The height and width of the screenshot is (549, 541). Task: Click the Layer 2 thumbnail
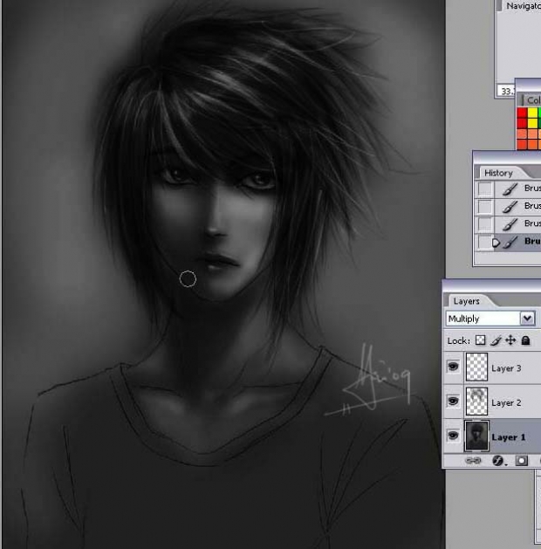point(476,401)
